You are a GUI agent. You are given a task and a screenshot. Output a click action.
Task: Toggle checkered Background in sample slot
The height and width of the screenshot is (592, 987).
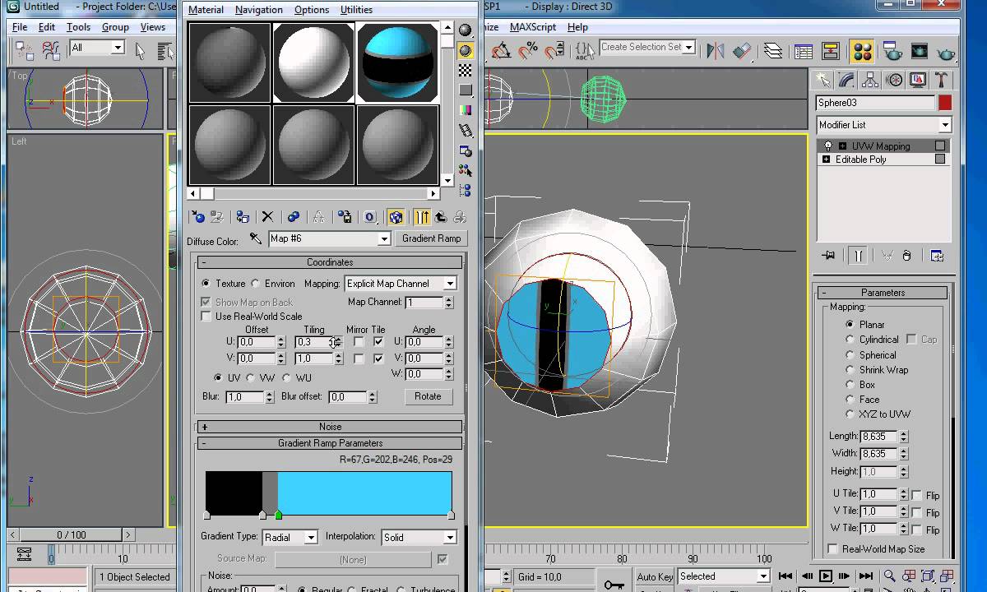[466, 70]
